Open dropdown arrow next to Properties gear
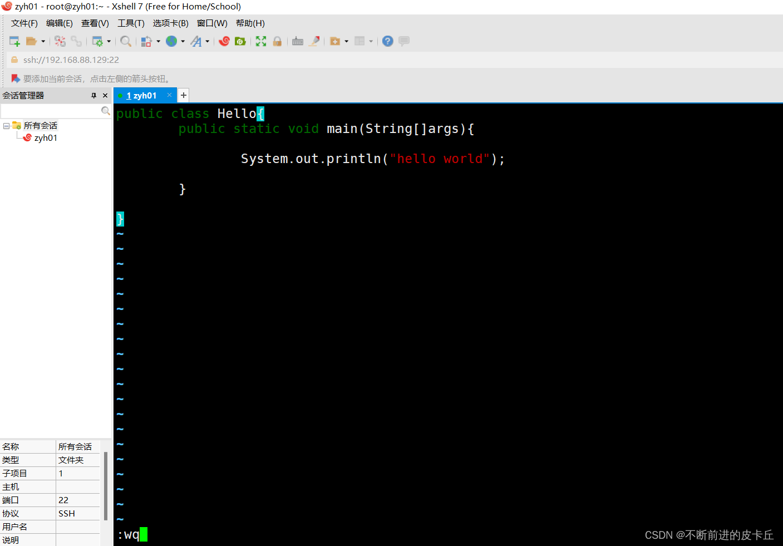Viewport: 783px width, 546px height. (109, 41)
